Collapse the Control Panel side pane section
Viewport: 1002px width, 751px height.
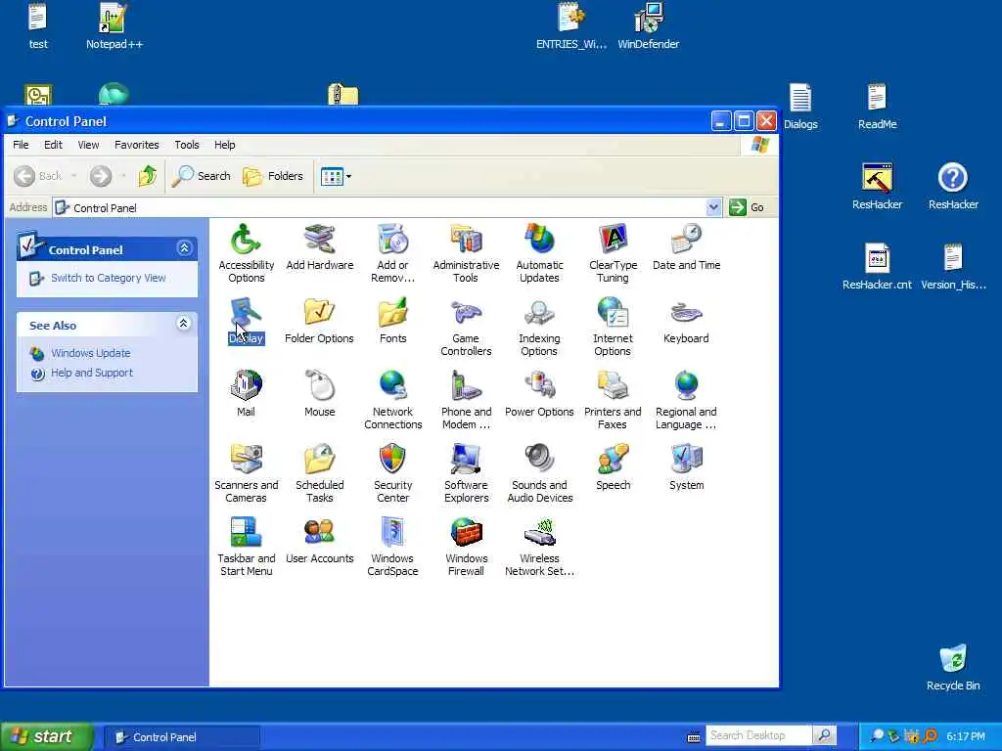coord(184,248)
